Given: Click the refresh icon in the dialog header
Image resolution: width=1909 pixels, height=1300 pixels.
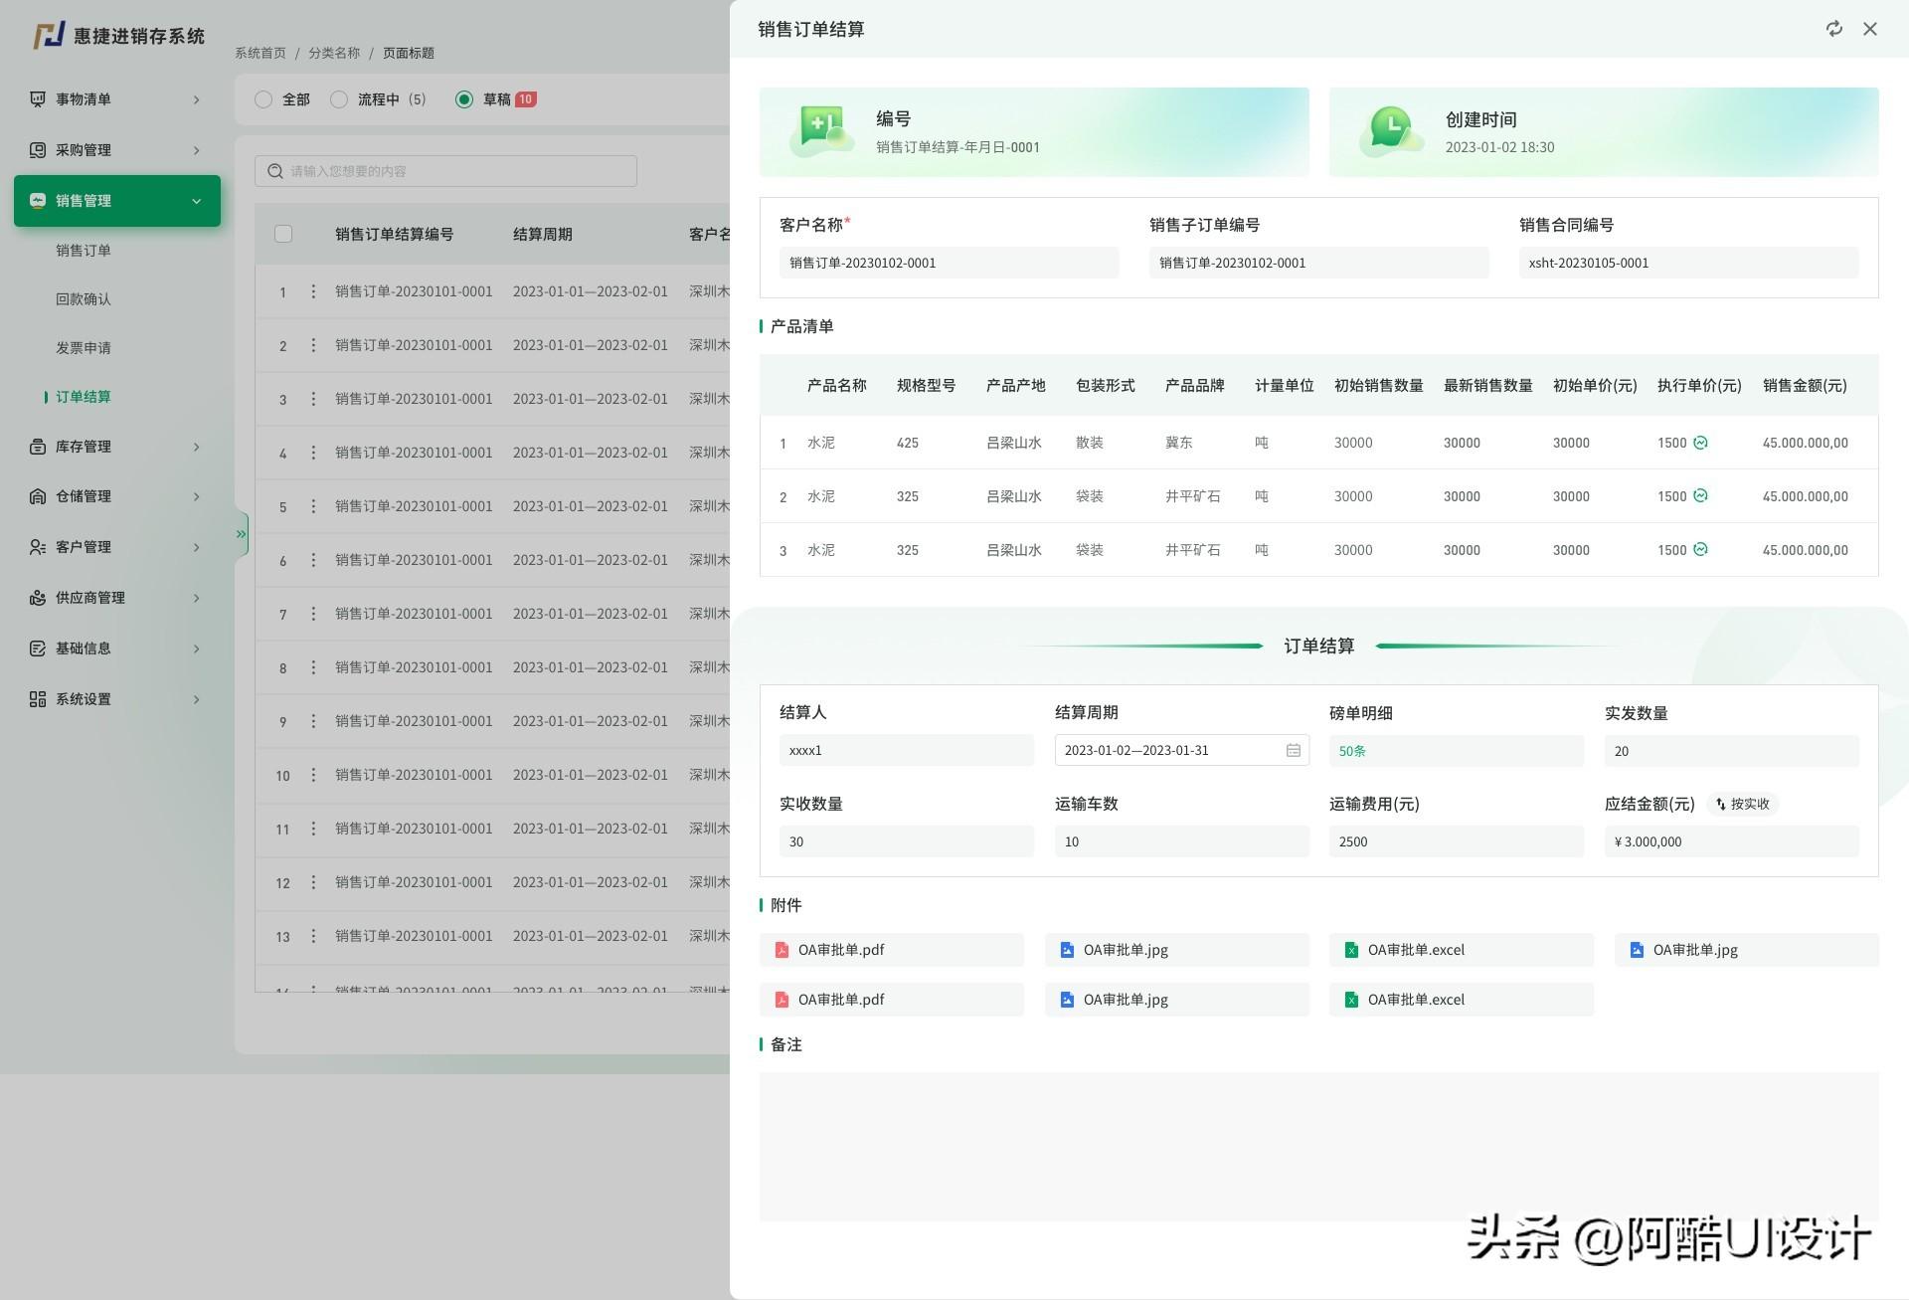Looking at the screenshot, I should pyautogui.click(x=1834, y=29).
